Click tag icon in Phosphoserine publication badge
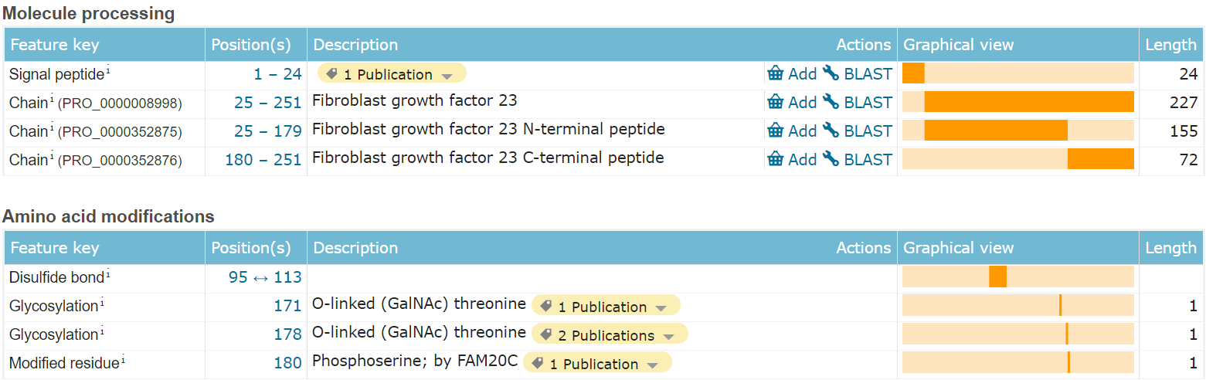This screenshot has height=380, width=1206. (538, 364)
